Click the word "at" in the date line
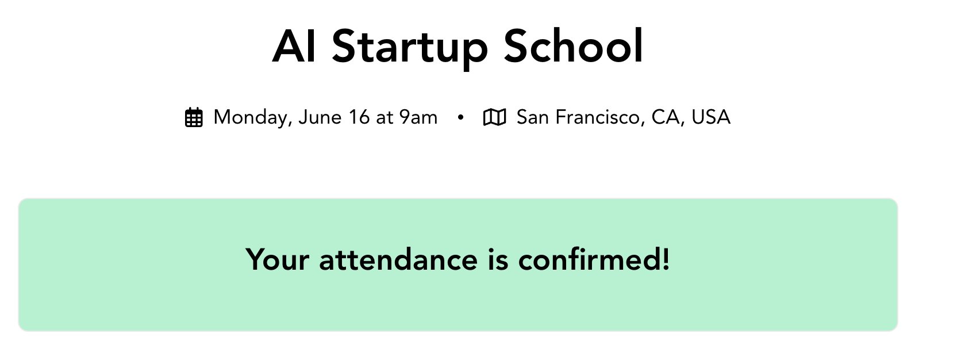961x360 pixels. (385, 117)
